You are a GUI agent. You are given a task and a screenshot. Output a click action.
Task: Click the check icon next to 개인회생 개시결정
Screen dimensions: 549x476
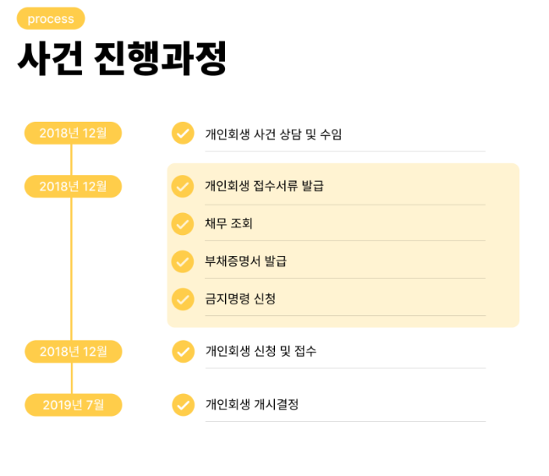[x=183, y=405]
